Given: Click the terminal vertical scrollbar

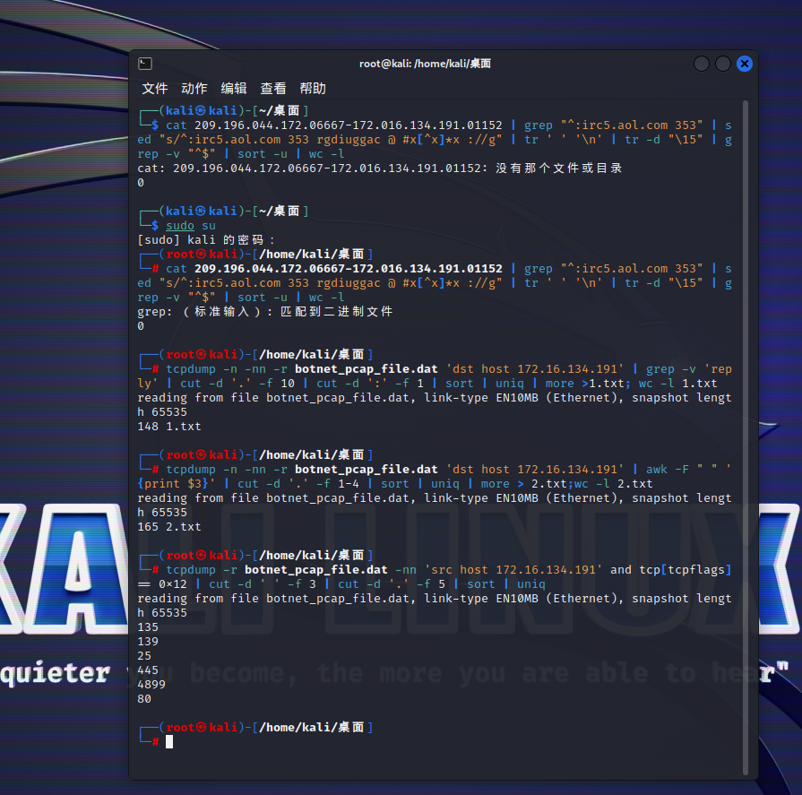Looking at the screenshot, I should point(746,437).
